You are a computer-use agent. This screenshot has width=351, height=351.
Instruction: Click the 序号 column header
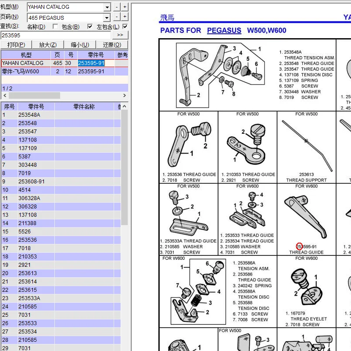9,107
